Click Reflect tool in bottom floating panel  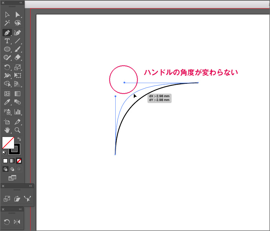point(17,222)
